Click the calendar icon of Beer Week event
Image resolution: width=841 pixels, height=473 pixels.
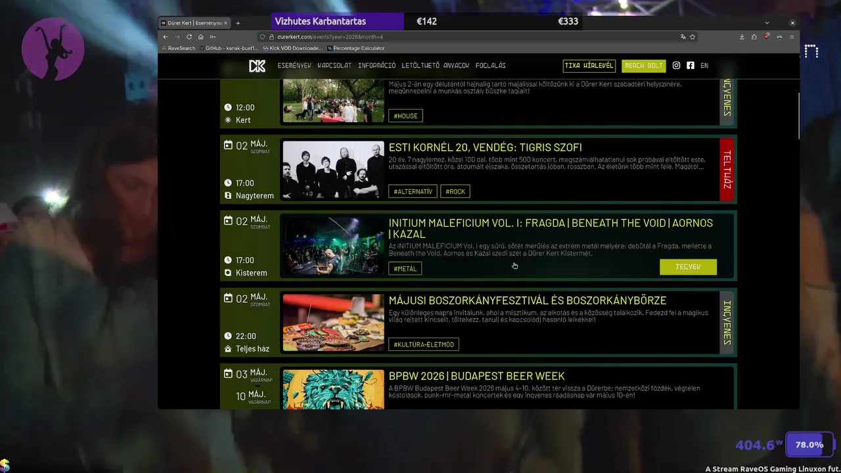coord(228,374)
